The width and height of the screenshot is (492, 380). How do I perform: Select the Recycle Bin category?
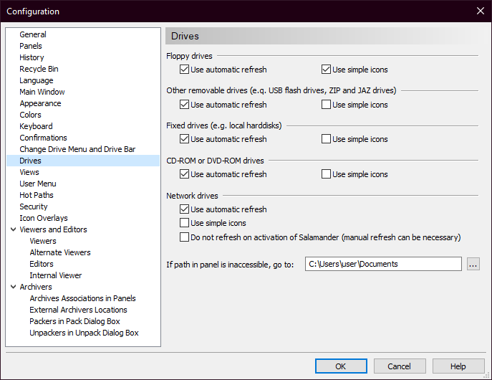pyautogui.click(x=39, y=69)
